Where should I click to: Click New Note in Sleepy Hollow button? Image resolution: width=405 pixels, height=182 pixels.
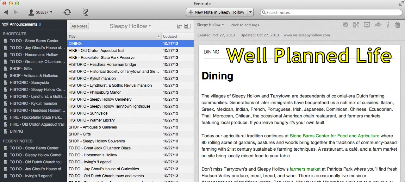[216, 12]
